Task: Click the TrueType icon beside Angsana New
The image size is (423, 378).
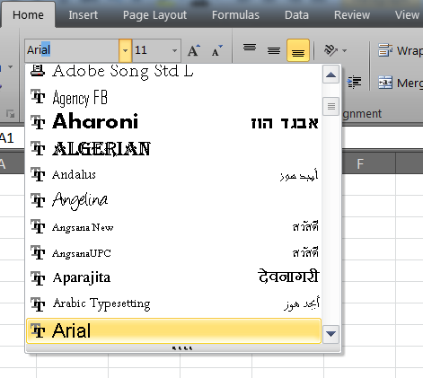Action: [x=38, y=226]
